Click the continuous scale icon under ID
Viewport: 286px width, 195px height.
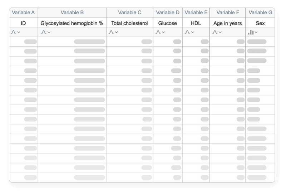point(13,32)
